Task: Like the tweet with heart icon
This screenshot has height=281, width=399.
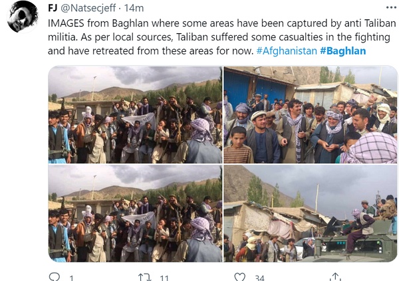Action: [x=239, y=277]
